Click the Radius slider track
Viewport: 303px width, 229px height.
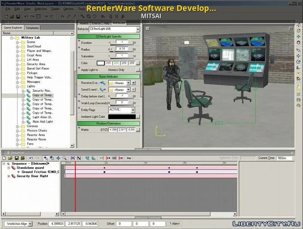pos(122,52)
